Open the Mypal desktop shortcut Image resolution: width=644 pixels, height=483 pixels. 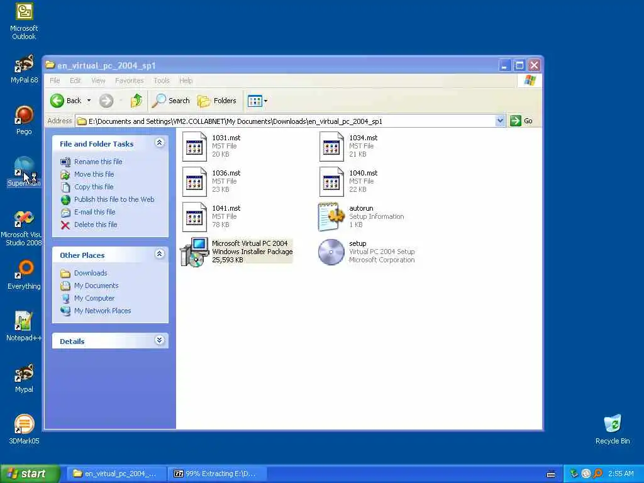[x=24, y=378]
